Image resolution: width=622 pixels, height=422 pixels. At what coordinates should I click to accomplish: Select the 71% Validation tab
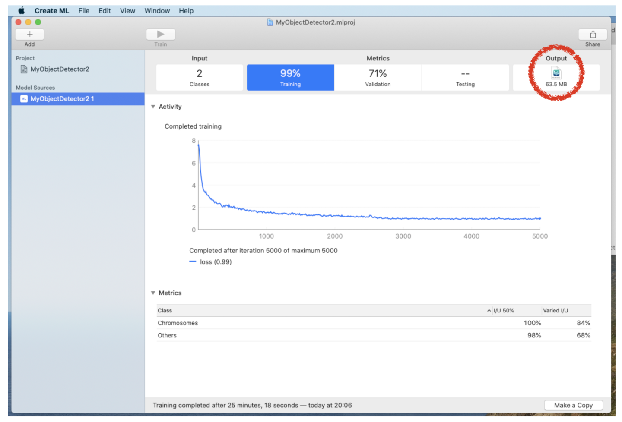378,78
